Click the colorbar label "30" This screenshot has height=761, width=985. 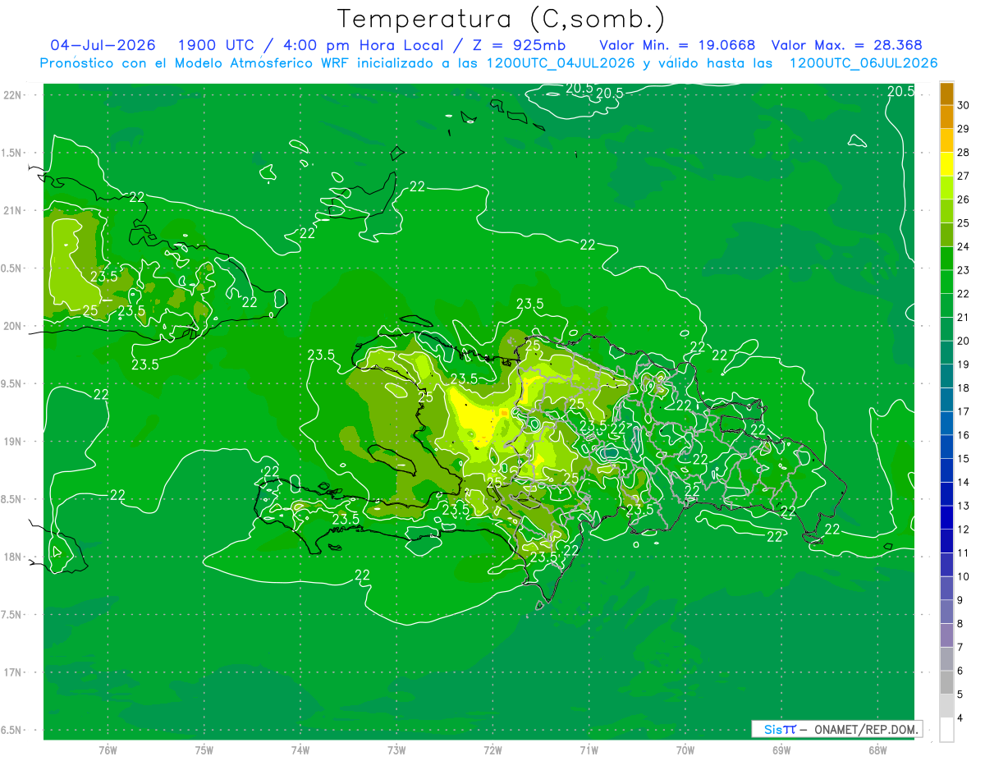point(964,106)
